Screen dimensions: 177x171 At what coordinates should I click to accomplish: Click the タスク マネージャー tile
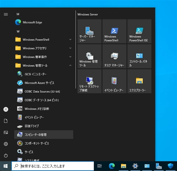pyautogui.click(x=114, y=56)
